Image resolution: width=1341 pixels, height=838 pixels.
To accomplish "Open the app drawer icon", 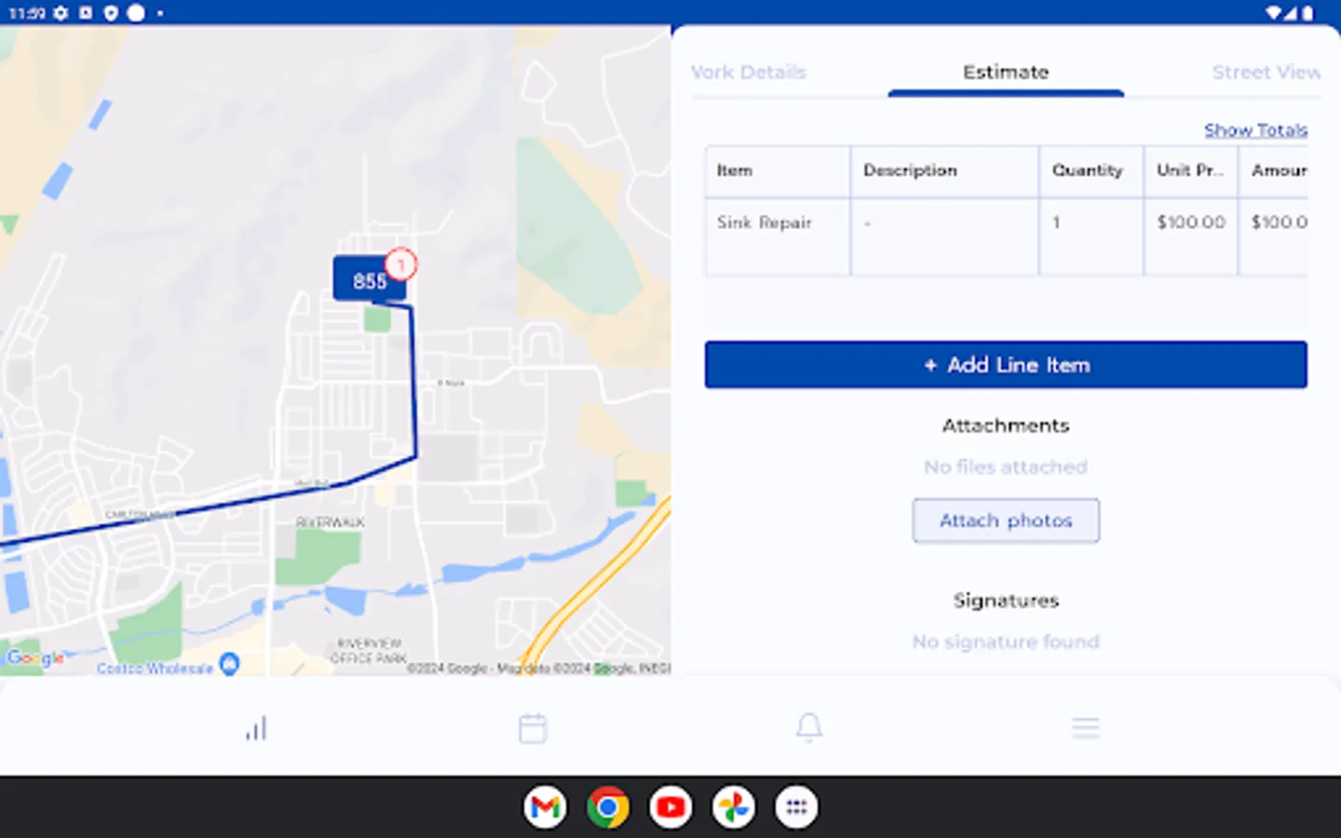I will click(x=796, y=806).
